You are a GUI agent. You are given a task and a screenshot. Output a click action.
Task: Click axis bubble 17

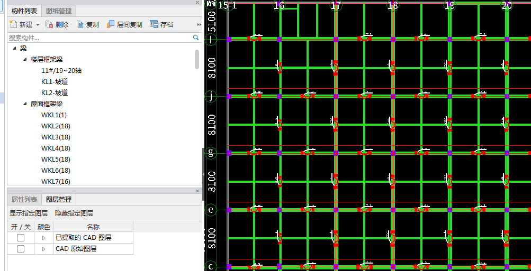pos(336,5)
